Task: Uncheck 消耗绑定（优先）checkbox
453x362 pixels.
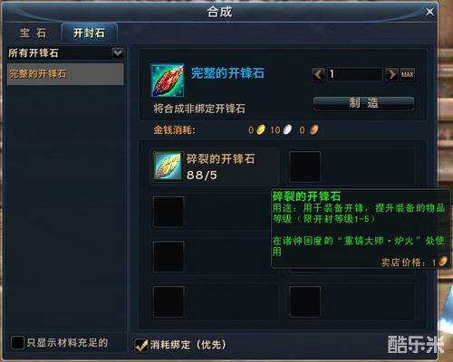Action: click(141, 345)
